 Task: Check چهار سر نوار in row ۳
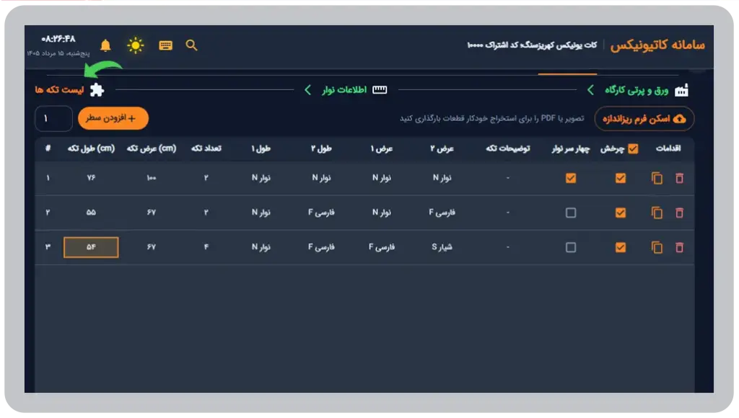coord(571,247)
